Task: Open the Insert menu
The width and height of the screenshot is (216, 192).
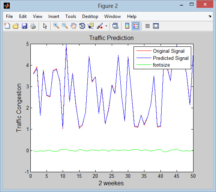Action: point(54,16)
